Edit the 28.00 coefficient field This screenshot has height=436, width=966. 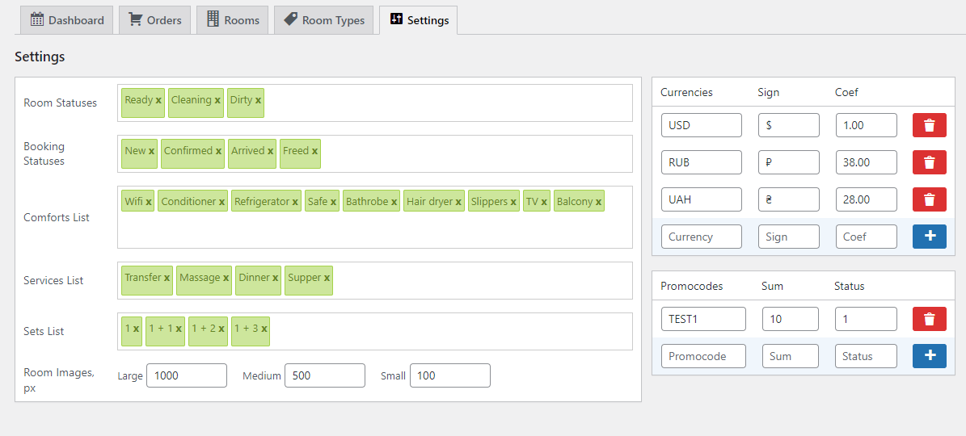tap(867, 200)
